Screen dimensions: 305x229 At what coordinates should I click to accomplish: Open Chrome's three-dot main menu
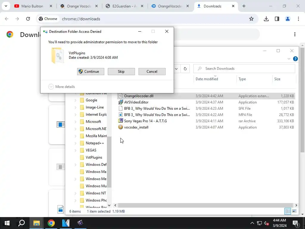[x=298, y=19]
